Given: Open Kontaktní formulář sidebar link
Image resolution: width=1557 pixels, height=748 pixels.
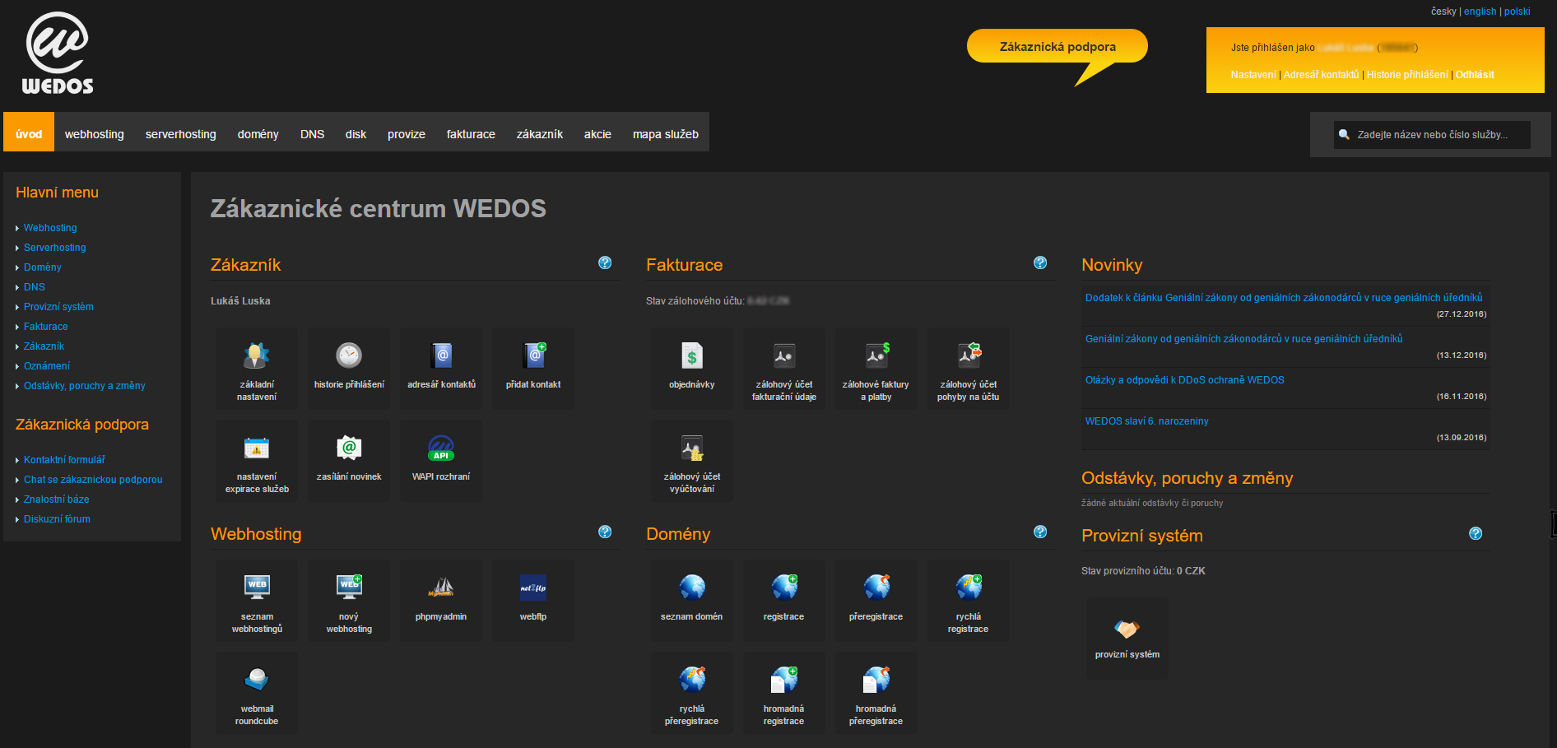Looking at the screenshot, I should (x=64, y=460).
